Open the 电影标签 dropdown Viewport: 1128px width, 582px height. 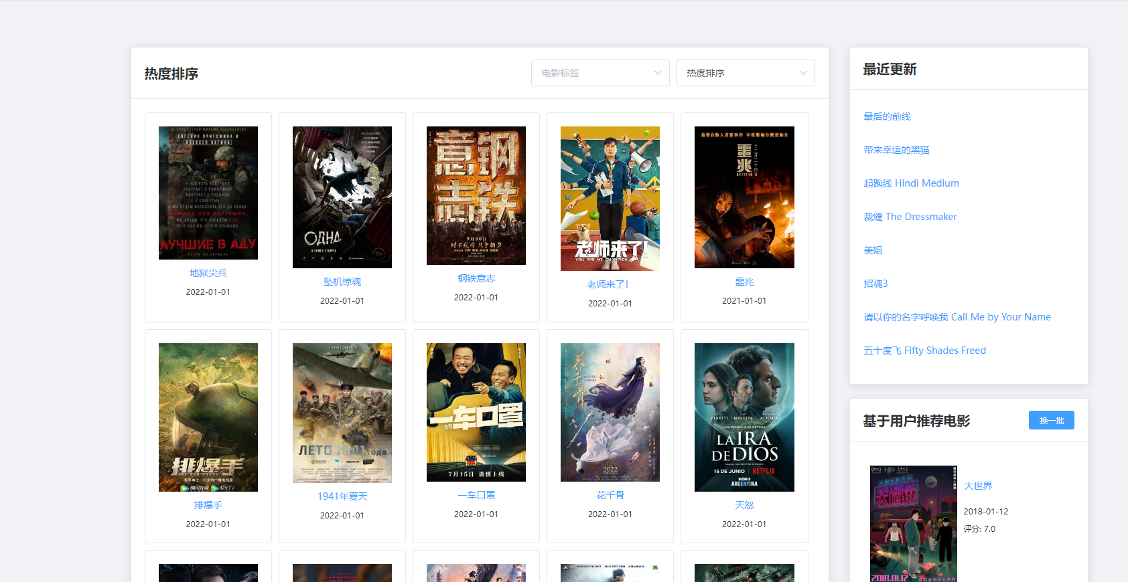coord(600,73)
